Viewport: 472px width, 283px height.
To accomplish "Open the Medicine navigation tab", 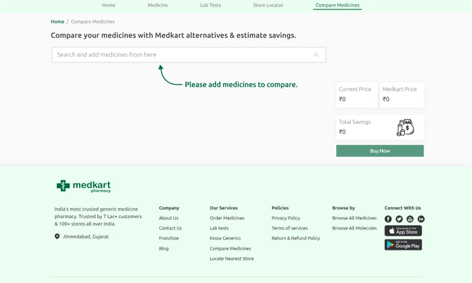I will pos(158,5).
